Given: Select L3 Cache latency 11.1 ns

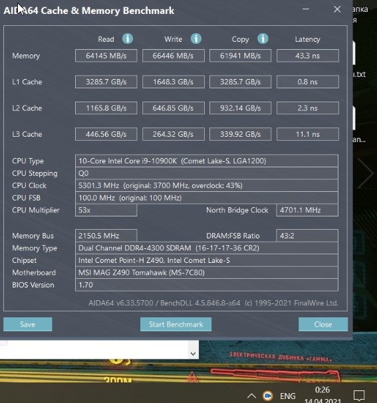Looking at the screenshot, I should [x=308, y=134].
